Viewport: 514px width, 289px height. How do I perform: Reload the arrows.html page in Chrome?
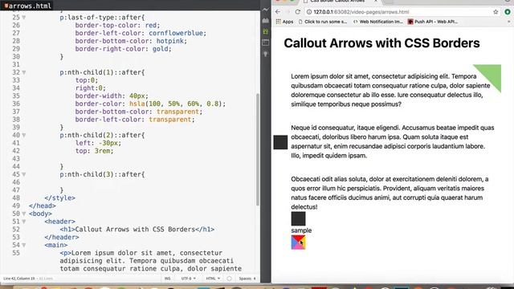tap(298, 12)
